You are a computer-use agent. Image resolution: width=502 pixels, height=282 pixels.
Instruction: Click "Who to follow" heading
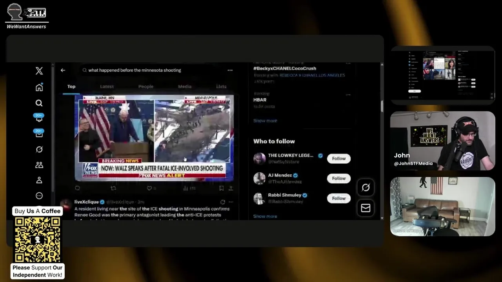(274, 141)
